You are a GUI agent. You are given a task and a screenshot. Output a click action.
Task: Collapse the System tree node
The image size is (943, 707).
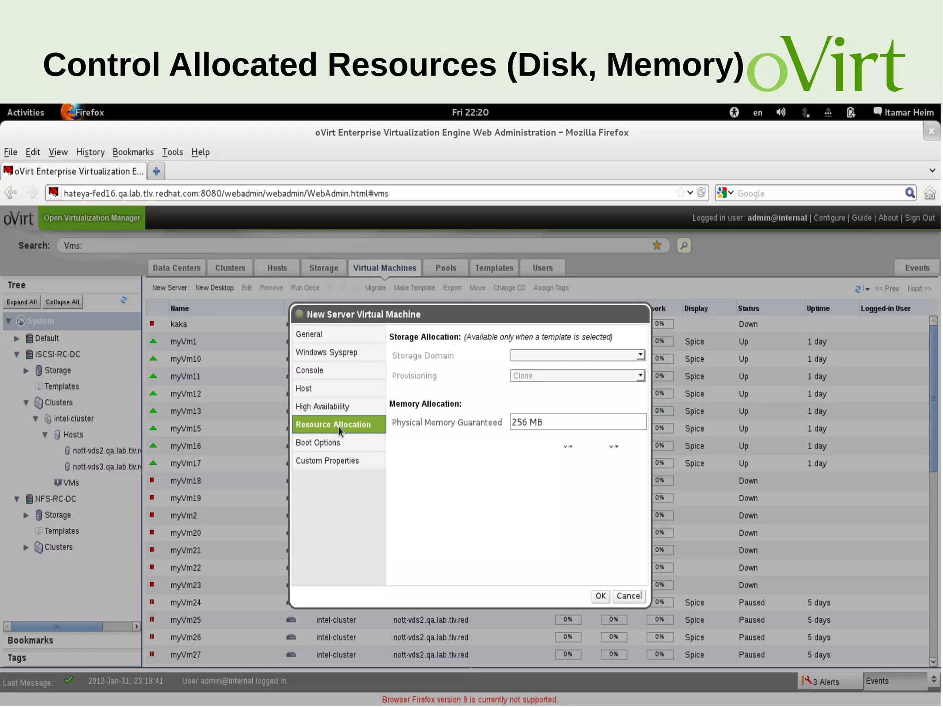point(8,321)
